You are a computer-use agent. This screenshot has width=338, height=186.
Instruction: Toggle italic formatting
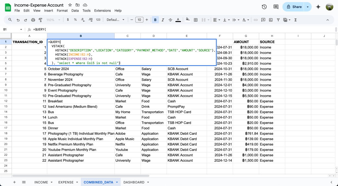coord(163,20)
